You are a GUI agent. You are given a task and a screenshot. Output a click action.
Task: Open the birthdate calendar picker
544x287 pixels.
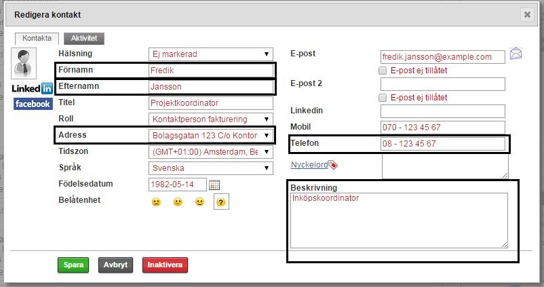214,185
